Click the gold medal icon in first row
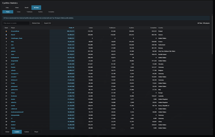215x137 pixels. coord(6,31)
